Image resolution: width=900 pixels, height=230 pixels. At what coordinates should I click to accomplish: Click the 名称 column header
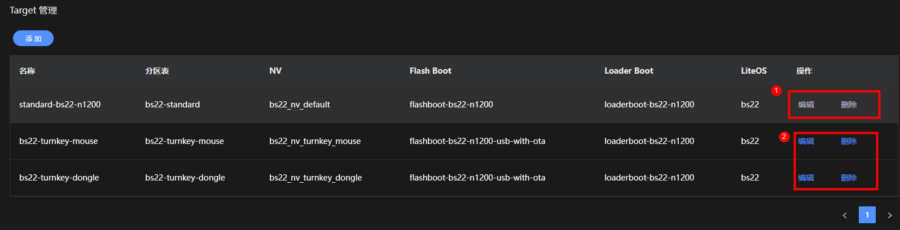[x=27, y=71]
